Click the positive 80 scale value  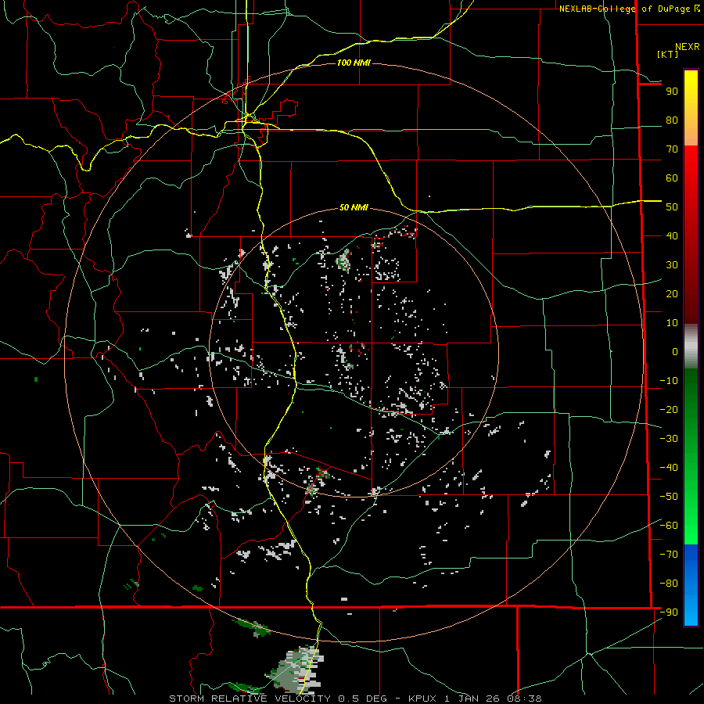point(672,120)
